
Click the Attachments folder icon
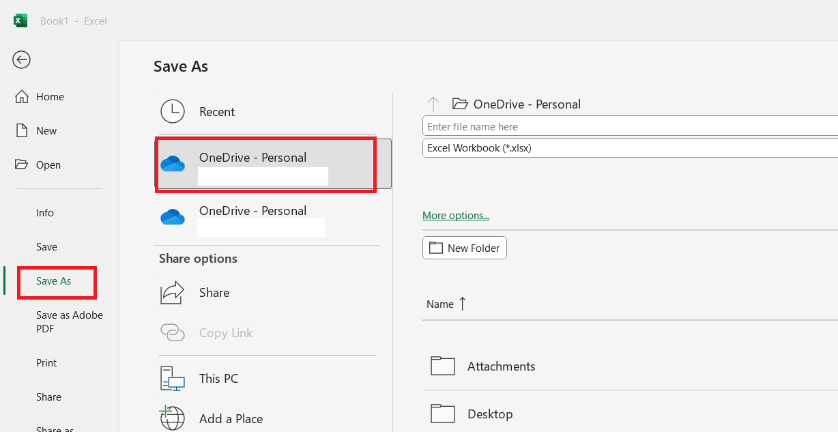point(443,366)
